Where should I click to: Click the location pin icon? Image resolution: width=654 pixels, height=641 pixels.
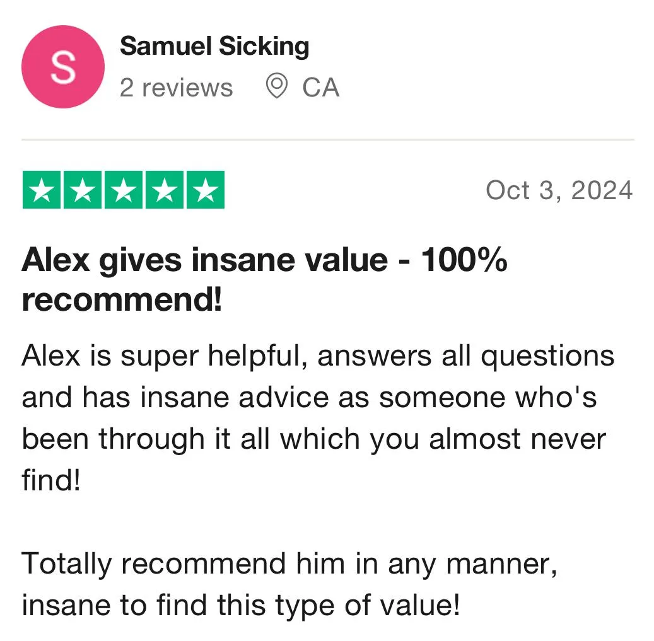point(276,86)
